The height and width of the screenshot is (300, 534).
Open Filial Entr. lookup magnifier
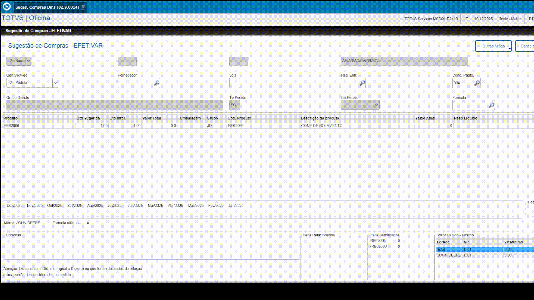[x=362, y=83]
